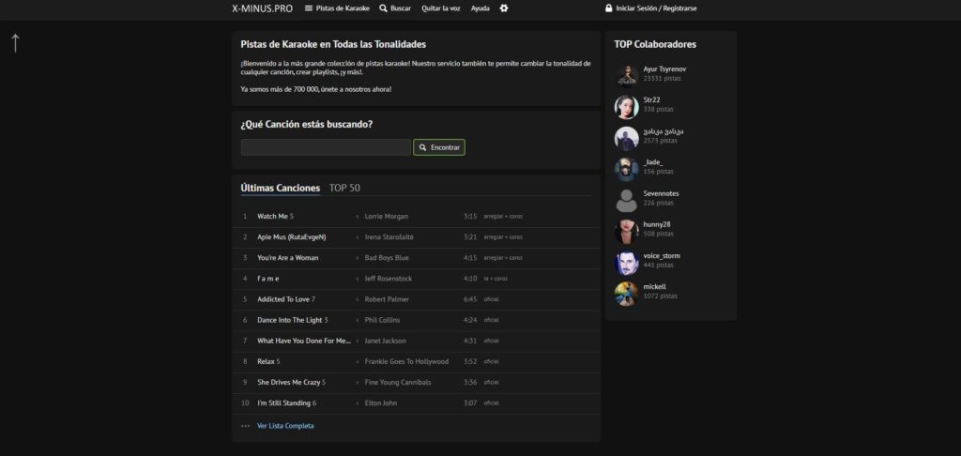Click the arrow icon in Watch Me row

(358, 217)
